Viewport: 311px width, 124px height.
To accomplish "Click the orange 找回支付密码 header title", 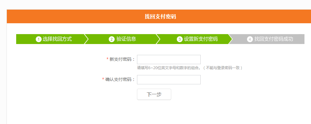I will point(160,16).
